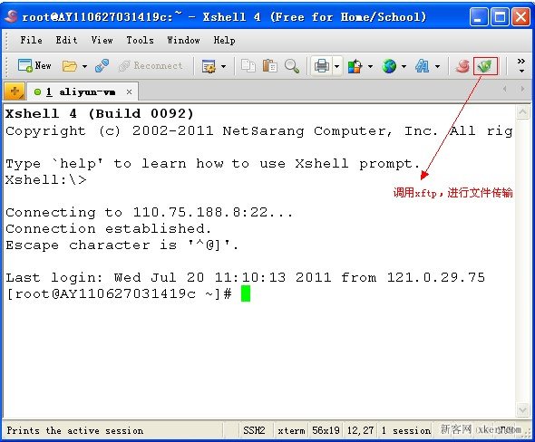Expand the Print dropdown arrow

337,66
